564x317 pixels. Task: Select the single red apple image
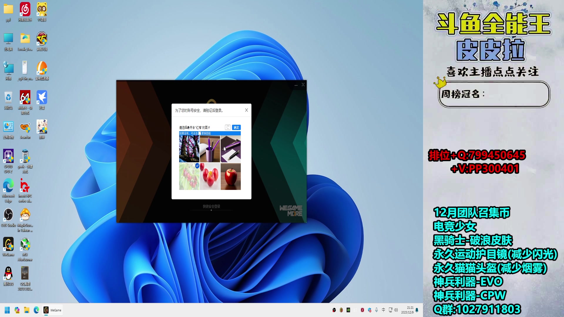coord(231,176)
